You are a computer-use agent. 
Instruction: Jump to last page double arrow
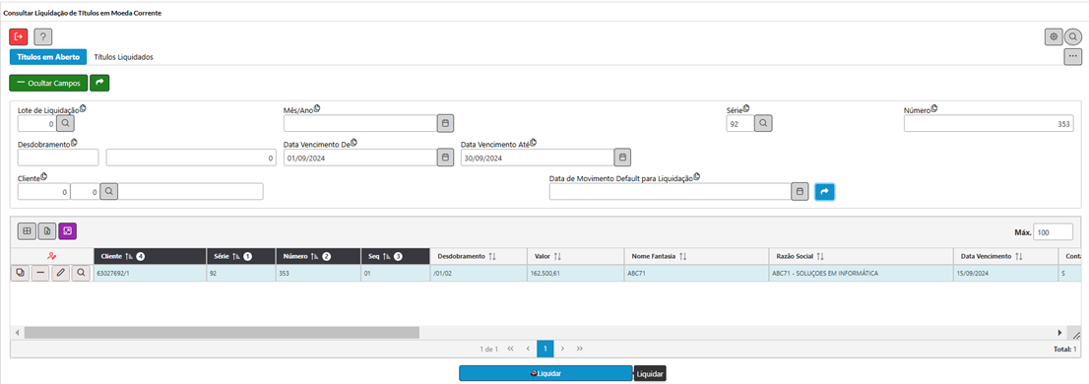click(x=579, y=348)
